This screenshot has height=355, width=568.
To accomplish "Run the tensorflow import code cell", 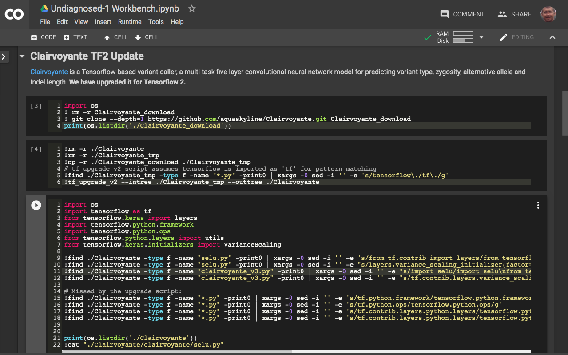I will pos(36,205).
